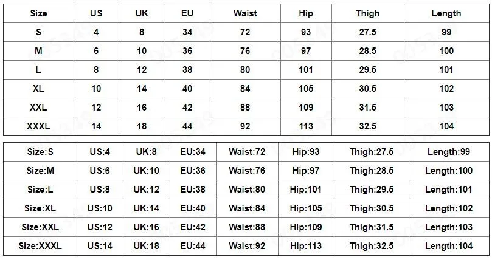The width and height of the screenshot is (492, 260).
Task: Click the Length:104 cell
Action: coord(449,246)
